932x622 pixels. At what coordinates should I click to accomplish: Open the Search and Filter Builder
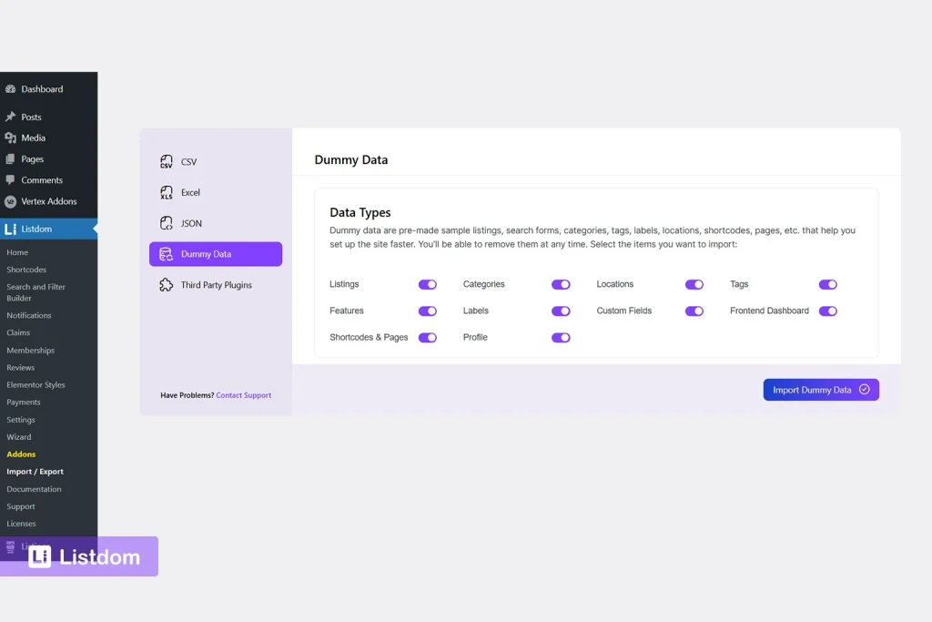pos(35,291)
